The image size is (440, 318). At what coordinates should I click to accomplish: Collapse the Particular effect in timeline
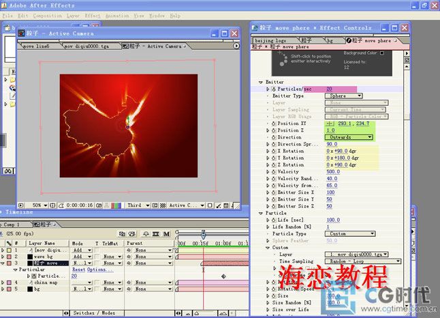pos(15,270)
